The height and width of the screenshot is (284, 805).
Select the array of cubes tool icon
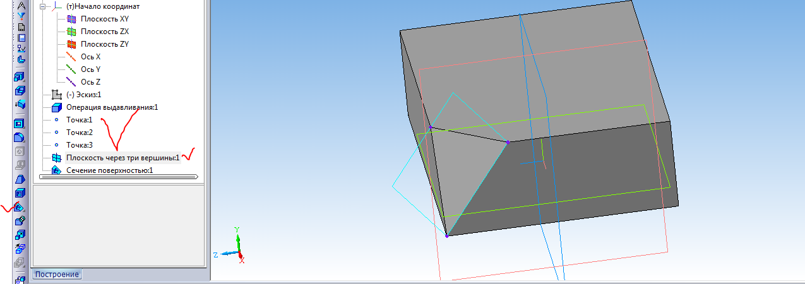pyautogui.click(x=20, y=234)
